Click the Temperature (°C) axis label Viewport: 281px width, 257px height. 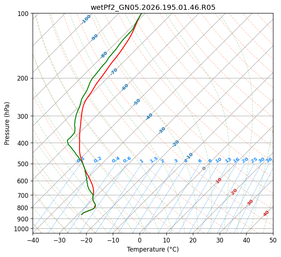153,249
